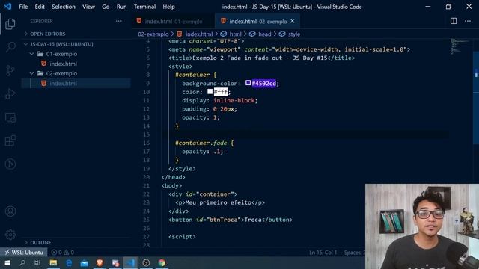Open the Extensions view

[10, 141]
